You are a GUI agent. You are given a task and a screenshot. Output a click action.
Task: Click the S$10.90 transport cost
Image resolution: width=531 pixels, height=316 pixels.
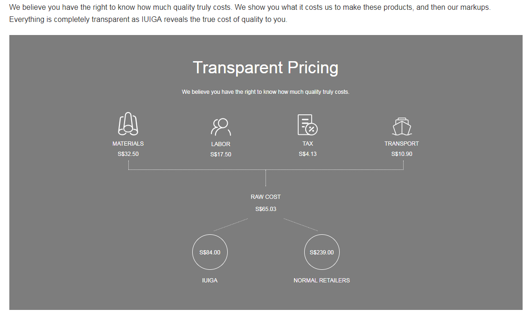[x=402, y=154]
